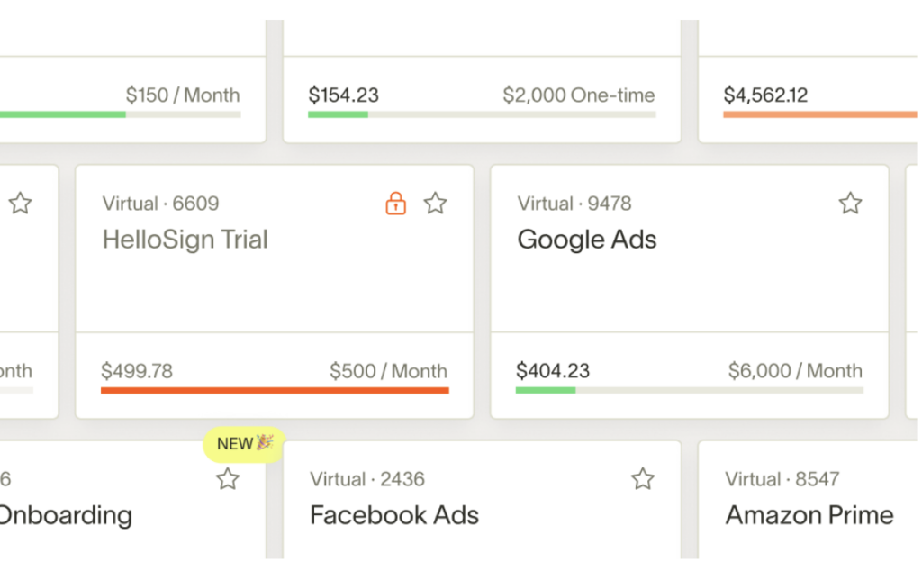Viewport: 922px width, 562px height.
Task: Open the Onboarding card title
Action: point(66,515)
